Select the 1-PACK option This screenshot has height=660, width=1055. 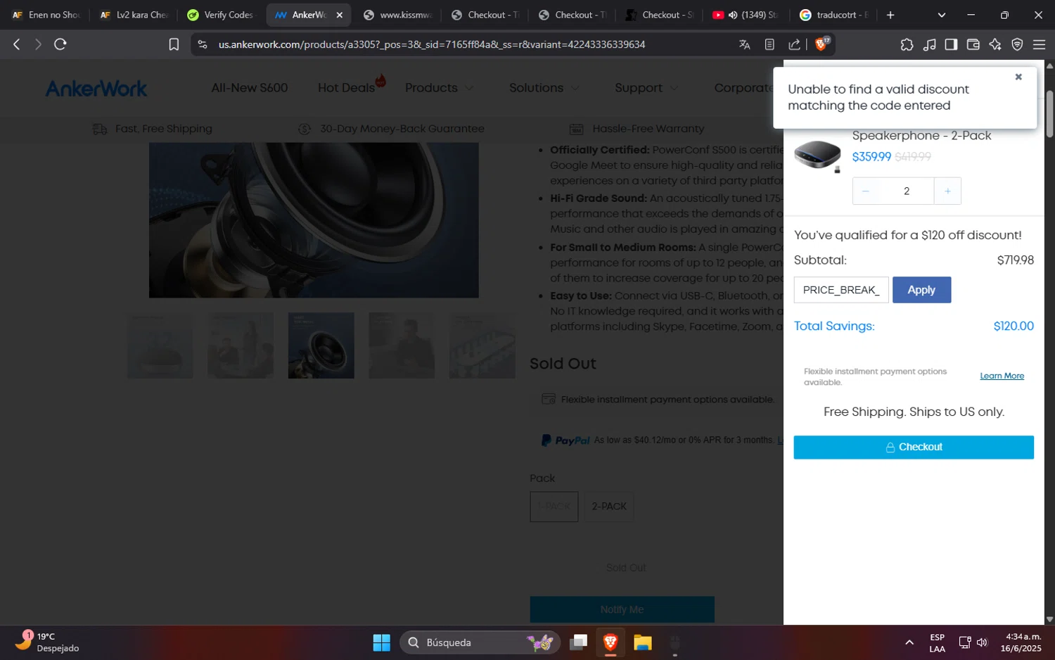[x=554, y=507]
